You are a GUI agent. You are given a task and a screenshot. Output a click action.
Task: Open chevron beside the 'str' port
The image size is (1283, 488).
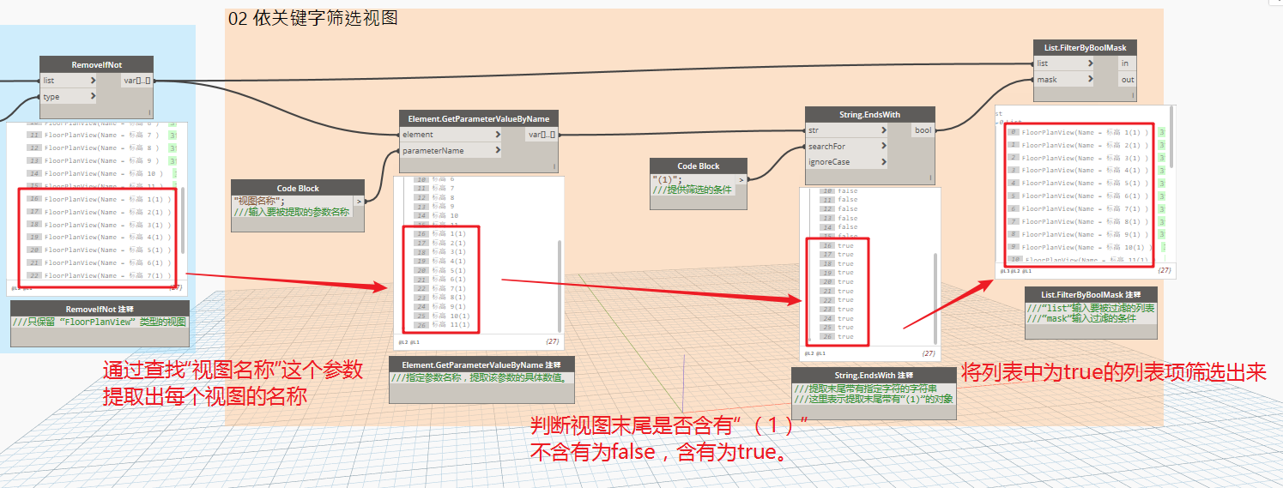pos(882,130)
